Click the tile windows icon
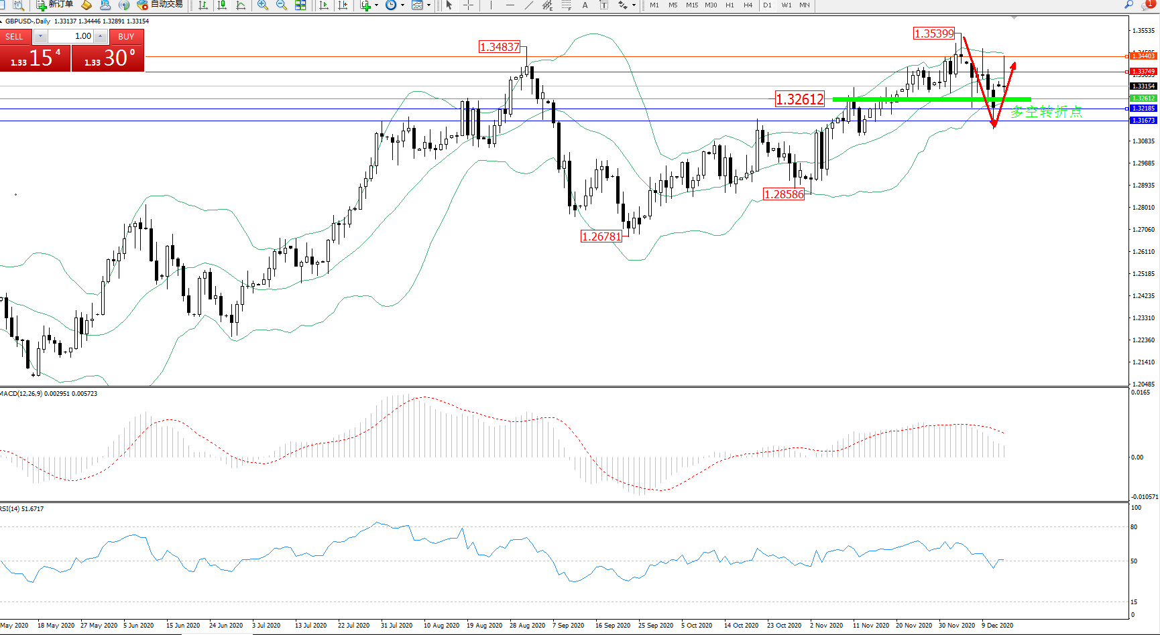This screenshot has width=1160, height=635. click(300, 5)
